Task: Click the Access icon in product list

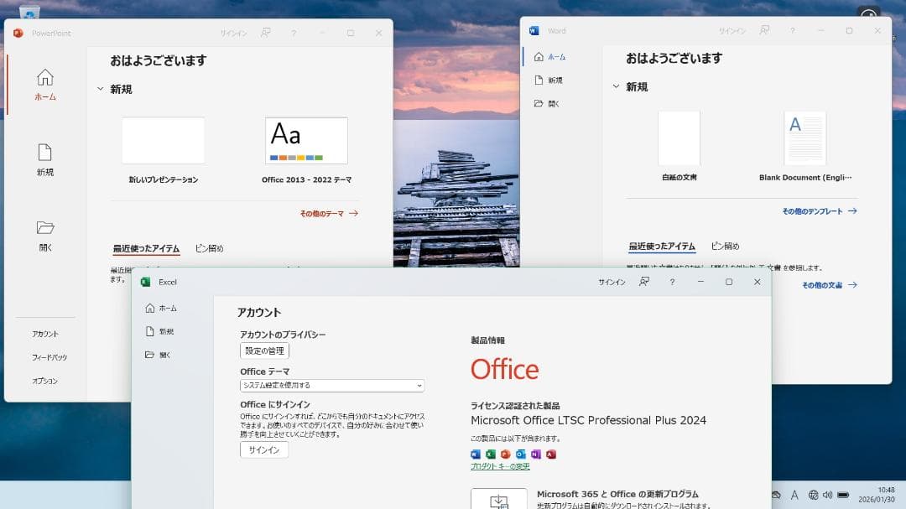Action: [551, 454]
